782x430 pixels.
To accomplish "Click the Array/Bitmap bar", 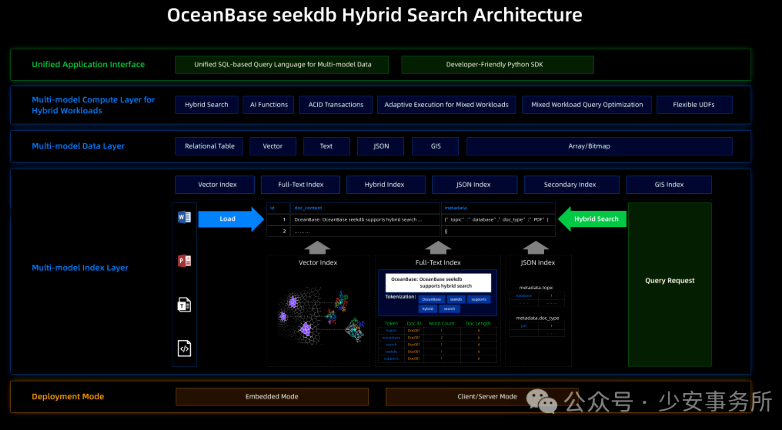I will coord(589,146).
